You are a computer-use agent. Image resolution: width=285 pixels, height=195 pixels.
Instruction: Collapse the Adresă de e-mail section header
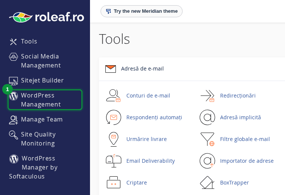[192, 69]
